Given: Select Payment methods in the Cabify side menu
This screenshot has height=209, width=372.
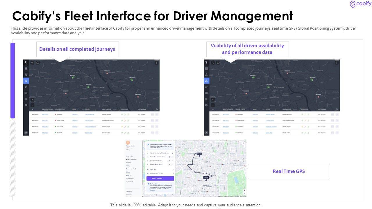Looking at the screenshot, I should [x=131, y=169].
